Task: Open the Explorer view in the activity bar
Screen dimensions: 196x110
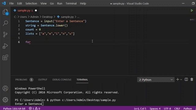Action: (x=5, y=12)
